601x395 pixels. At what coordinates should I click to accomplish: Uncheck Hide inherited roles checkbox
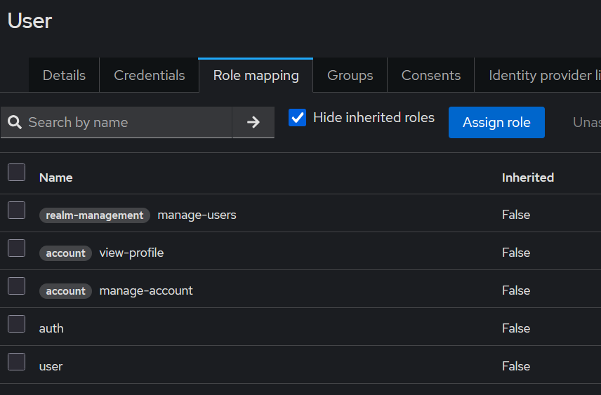click(x=298, y=117)
